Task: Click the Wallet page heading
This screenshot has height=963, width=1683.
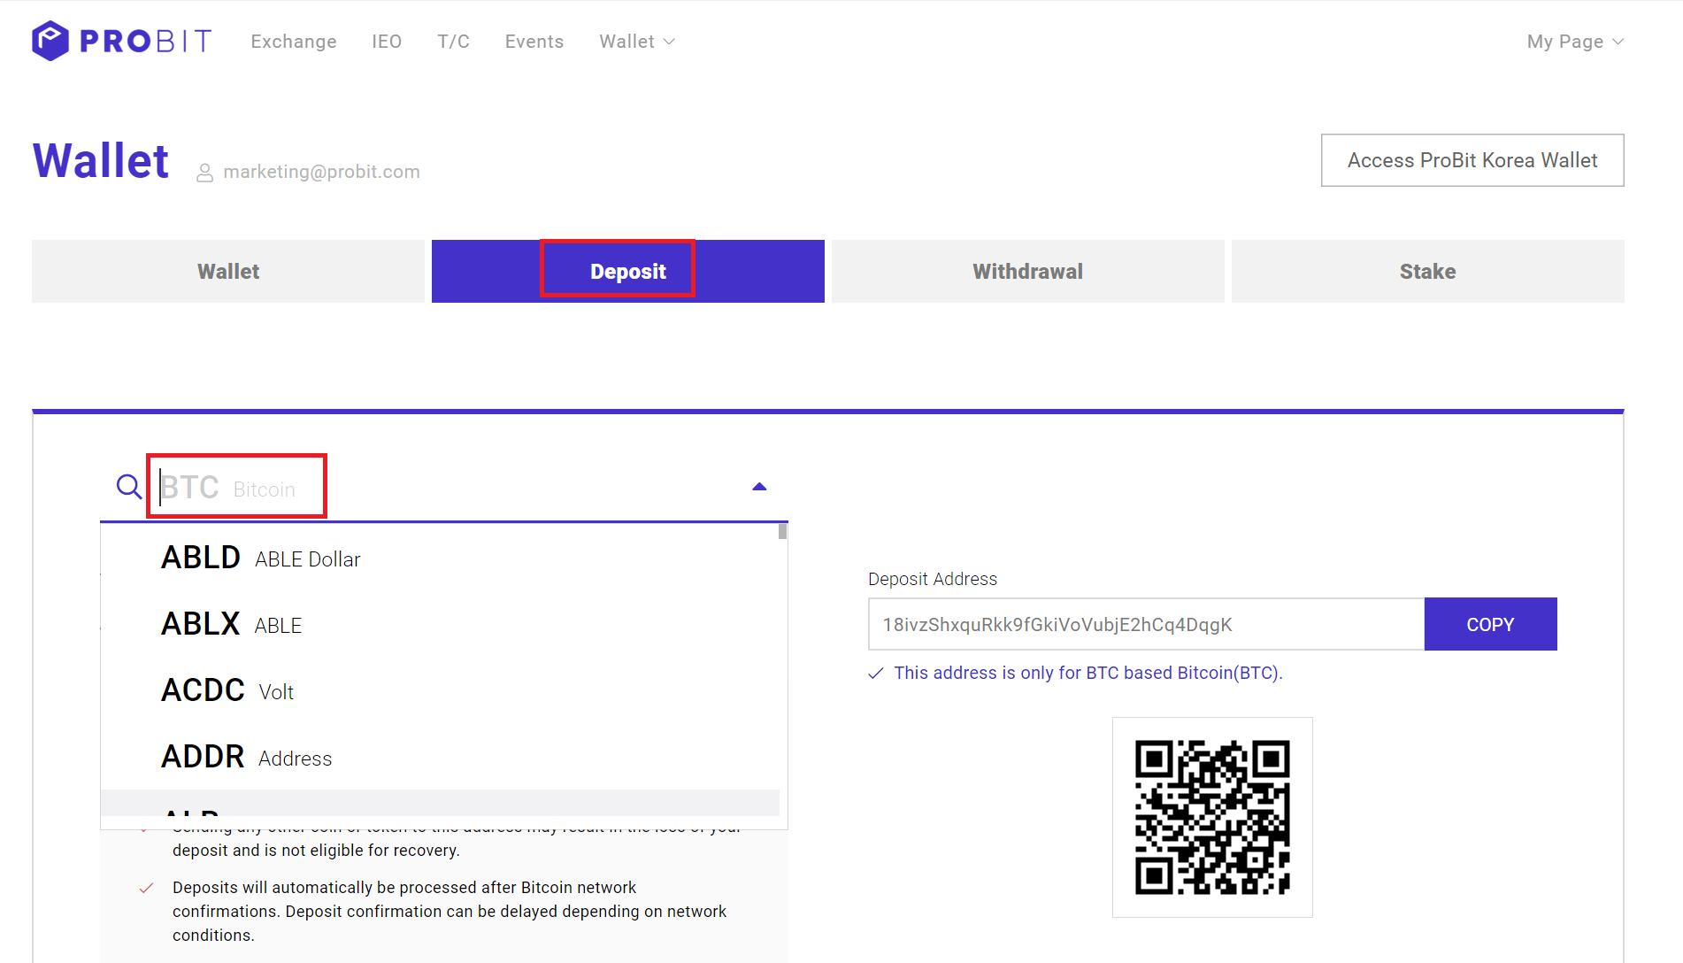Action: pyautogui.click(x=100, y=160)
